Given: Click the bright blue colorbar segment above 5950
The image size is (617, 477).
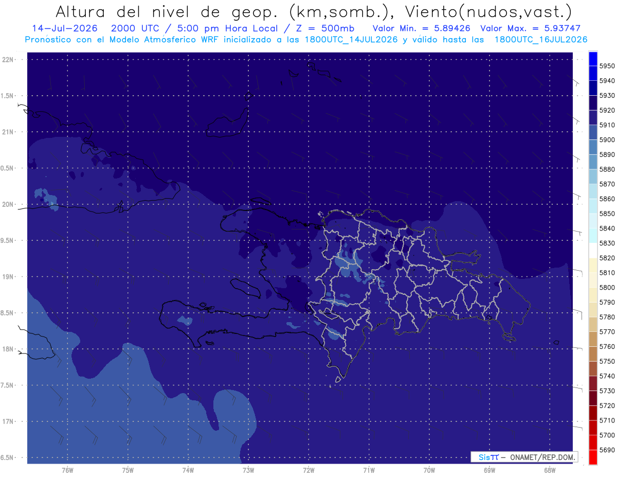Looking at the screenshot, I should click(x=593, y=59).
